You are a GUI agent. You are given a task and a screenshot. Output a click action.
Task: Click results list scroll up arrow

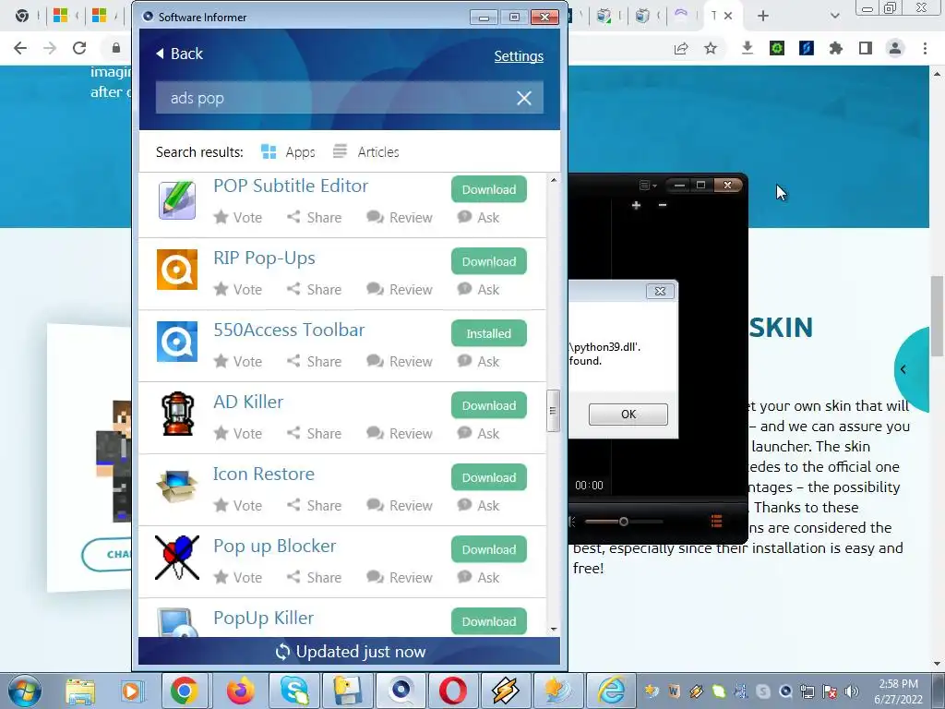tap(554, 180)
